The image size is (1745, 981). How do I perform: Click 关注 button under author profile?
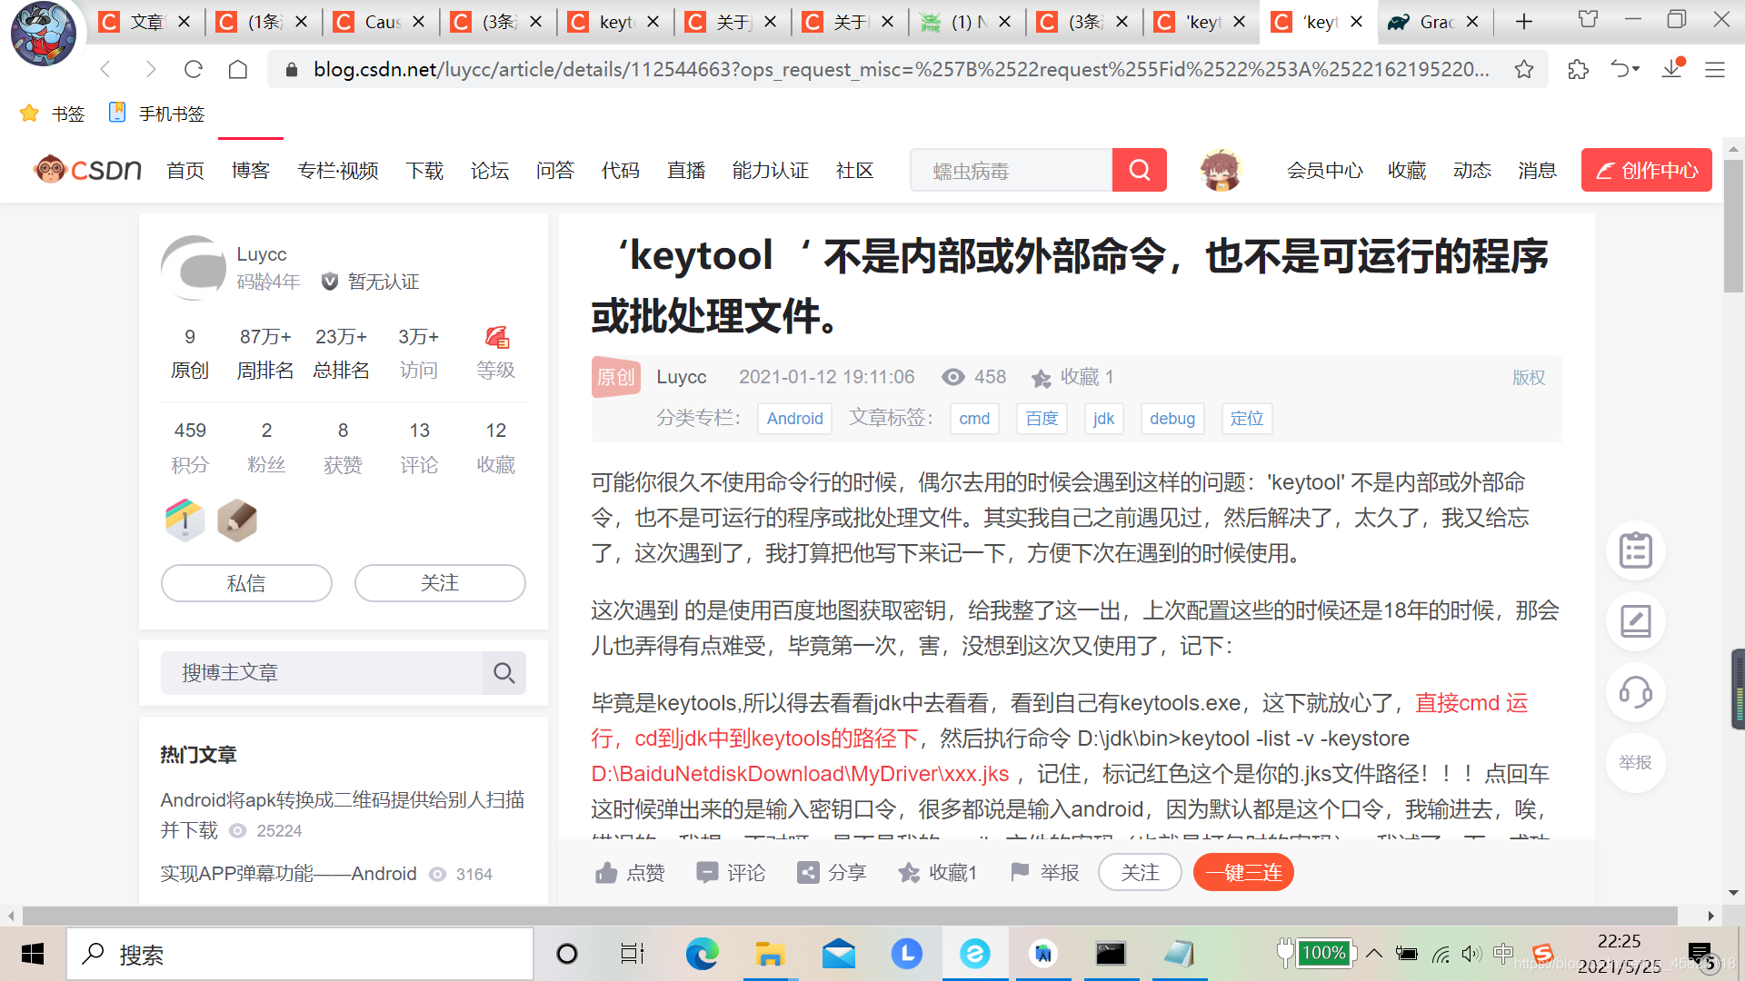(x=440, y=583)
